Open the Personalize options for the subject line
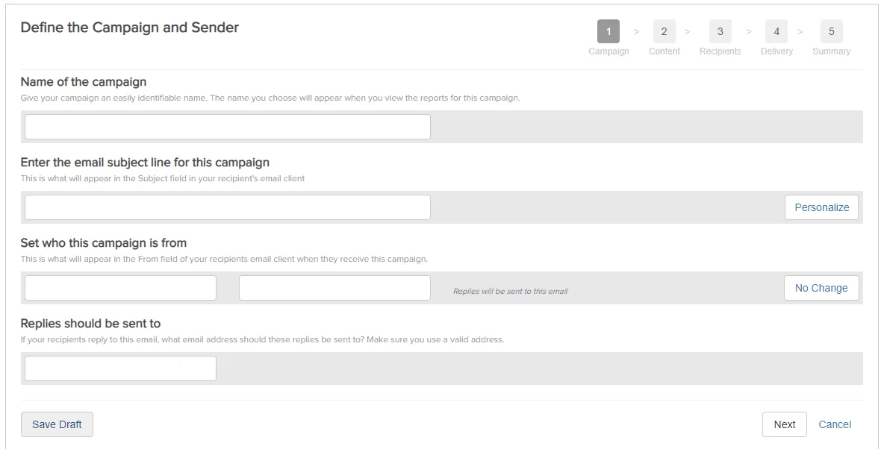Screen dimensions: 884x449 821,207
